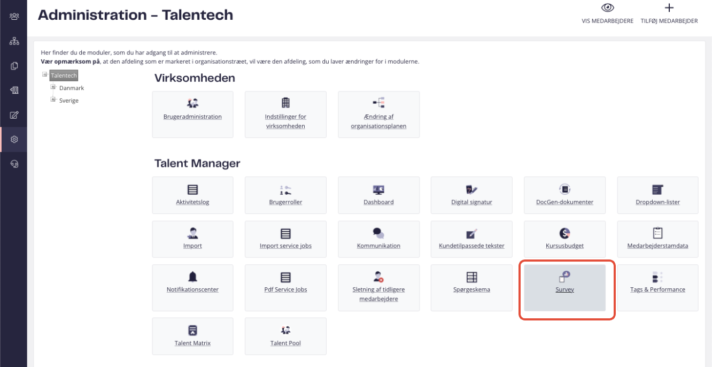Select Danmark department in the tree

tap(72, 88)
